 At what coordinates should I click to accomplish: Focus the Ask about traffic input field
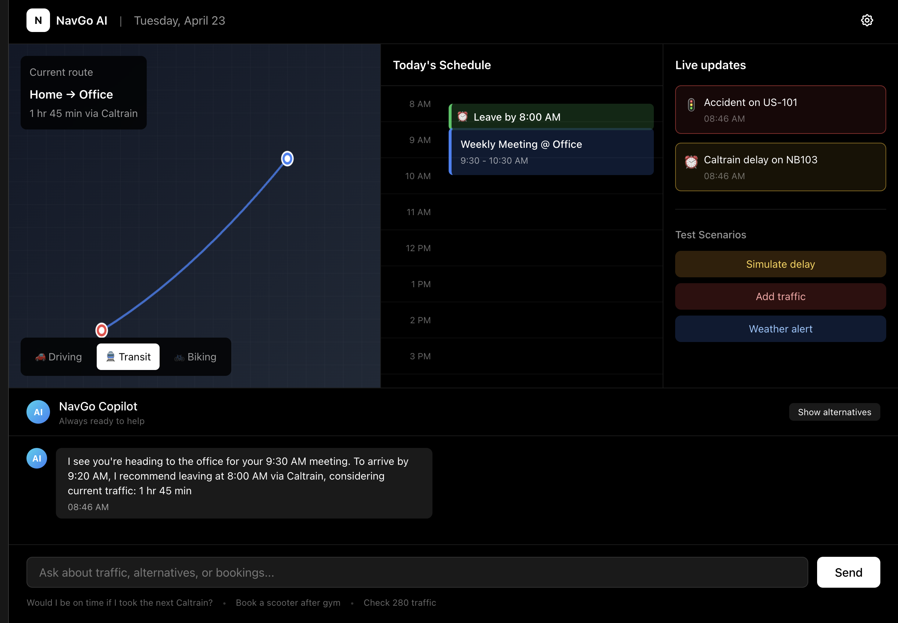pos(416,572)
